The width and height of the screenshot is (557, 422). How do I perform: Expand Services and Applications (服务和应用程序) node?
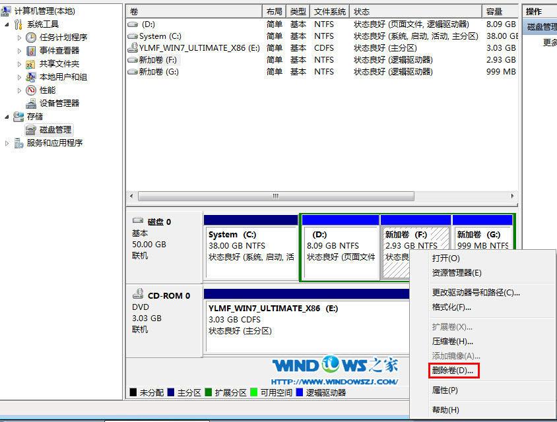pos(7,143)
